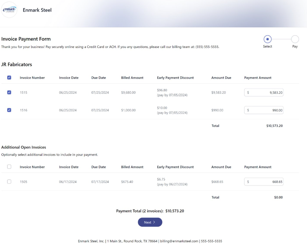Click the Enmark logo icon
Screen dimensions: 307x246
click(x=9, y=10)
